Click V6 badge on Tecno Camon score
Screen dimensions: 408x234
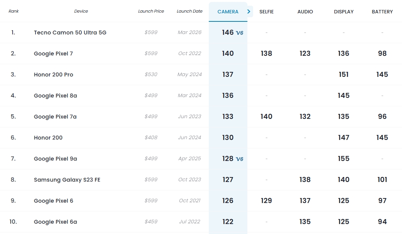tap(239, 33)
